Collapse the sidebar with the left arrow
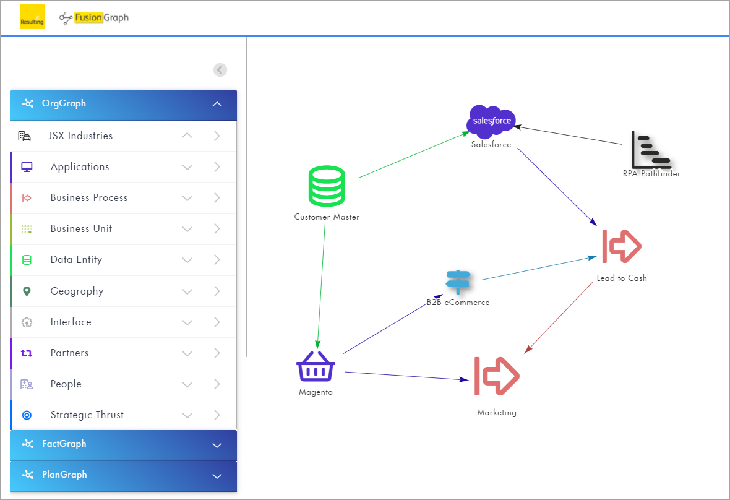The height and width of the screenshot is (500, 730). (x=220, y=70)
